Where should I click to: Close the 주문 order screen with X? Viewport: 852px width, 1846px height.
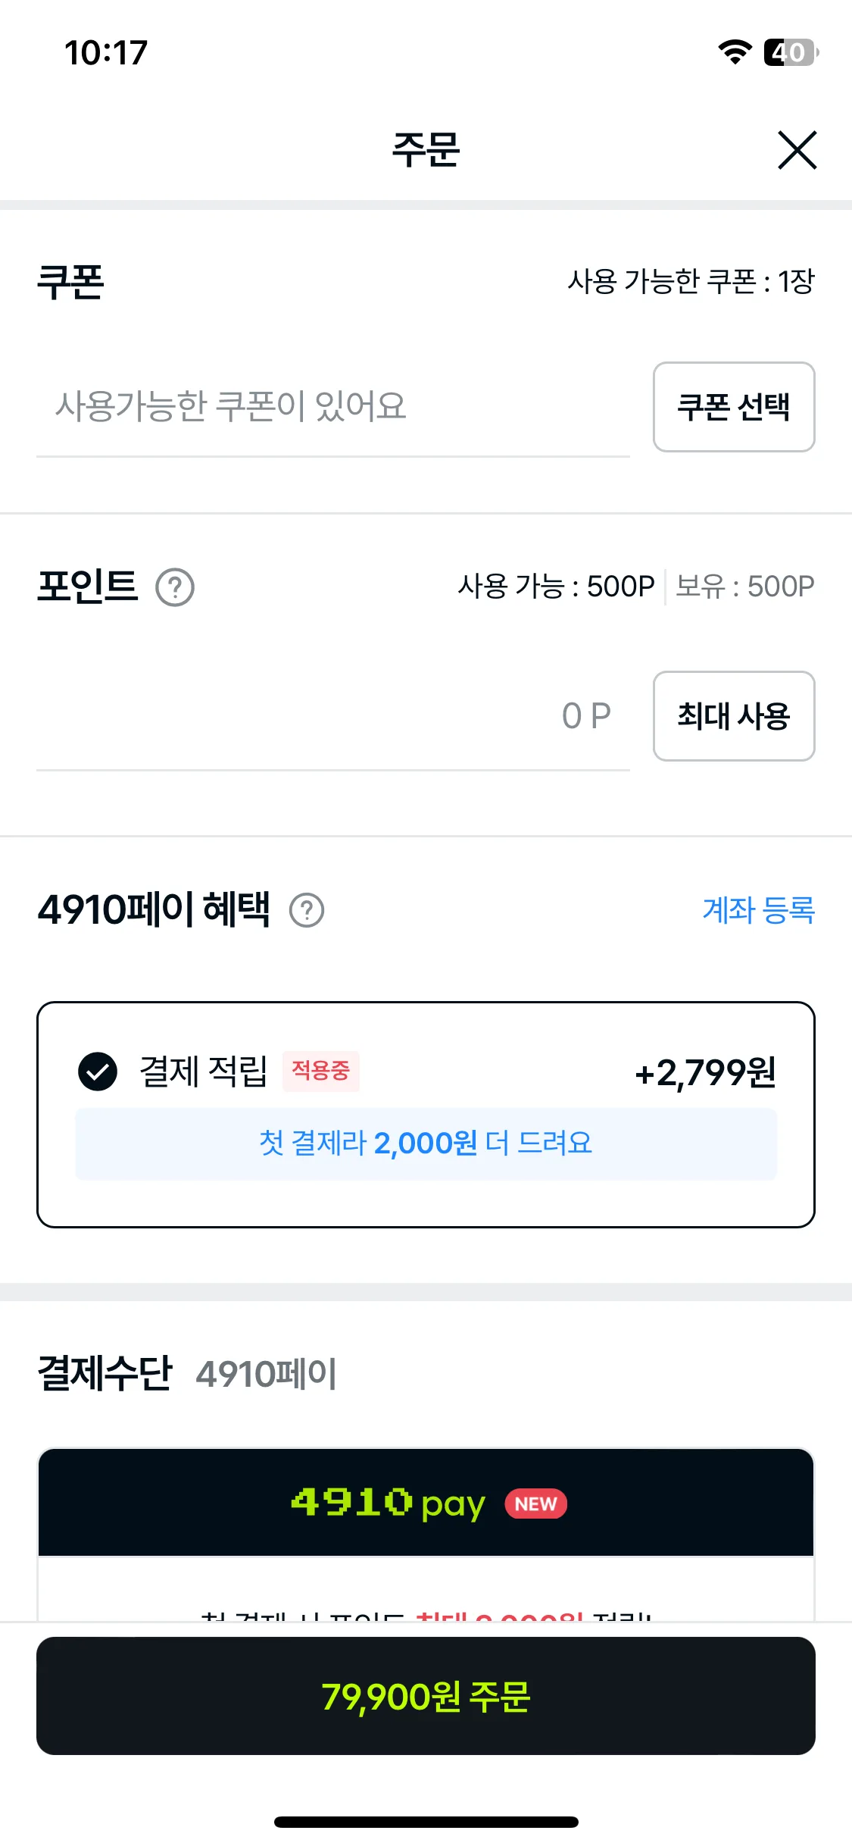(x=797, y=149)
